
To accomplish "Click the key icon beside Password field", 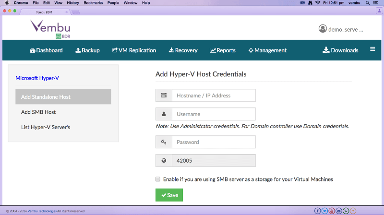I will (x=164, y=142).
